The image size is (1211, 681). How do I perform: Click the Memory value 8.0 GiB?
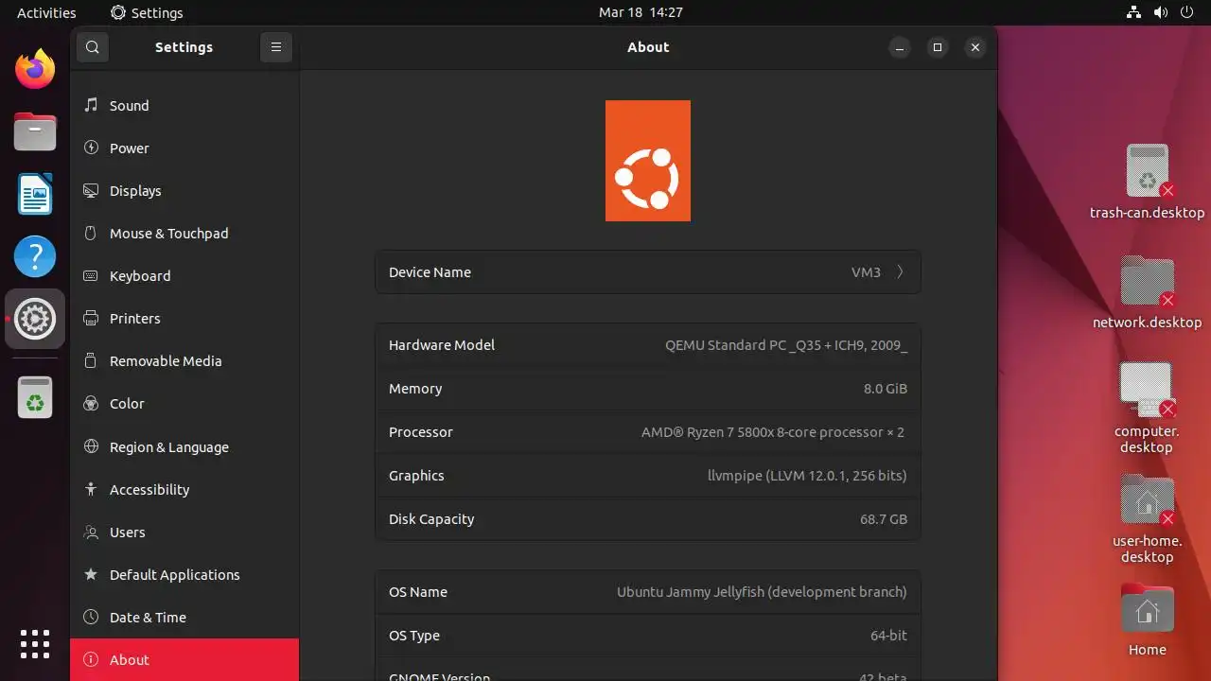[x=886, y=389]
